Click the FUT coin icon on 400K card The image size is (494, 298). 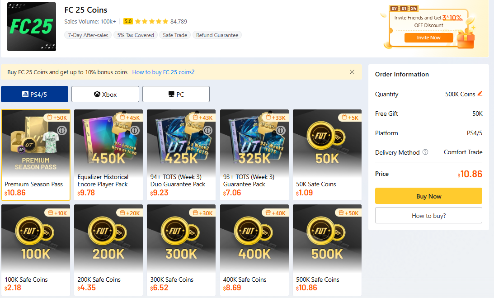click(253, 232)
